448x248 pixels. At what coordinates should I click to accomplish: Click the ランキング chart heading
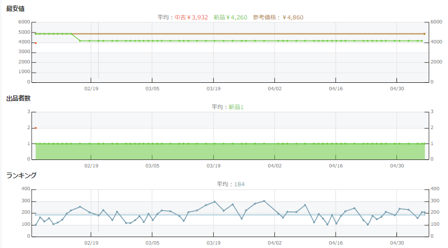click(x=21, y=175)
